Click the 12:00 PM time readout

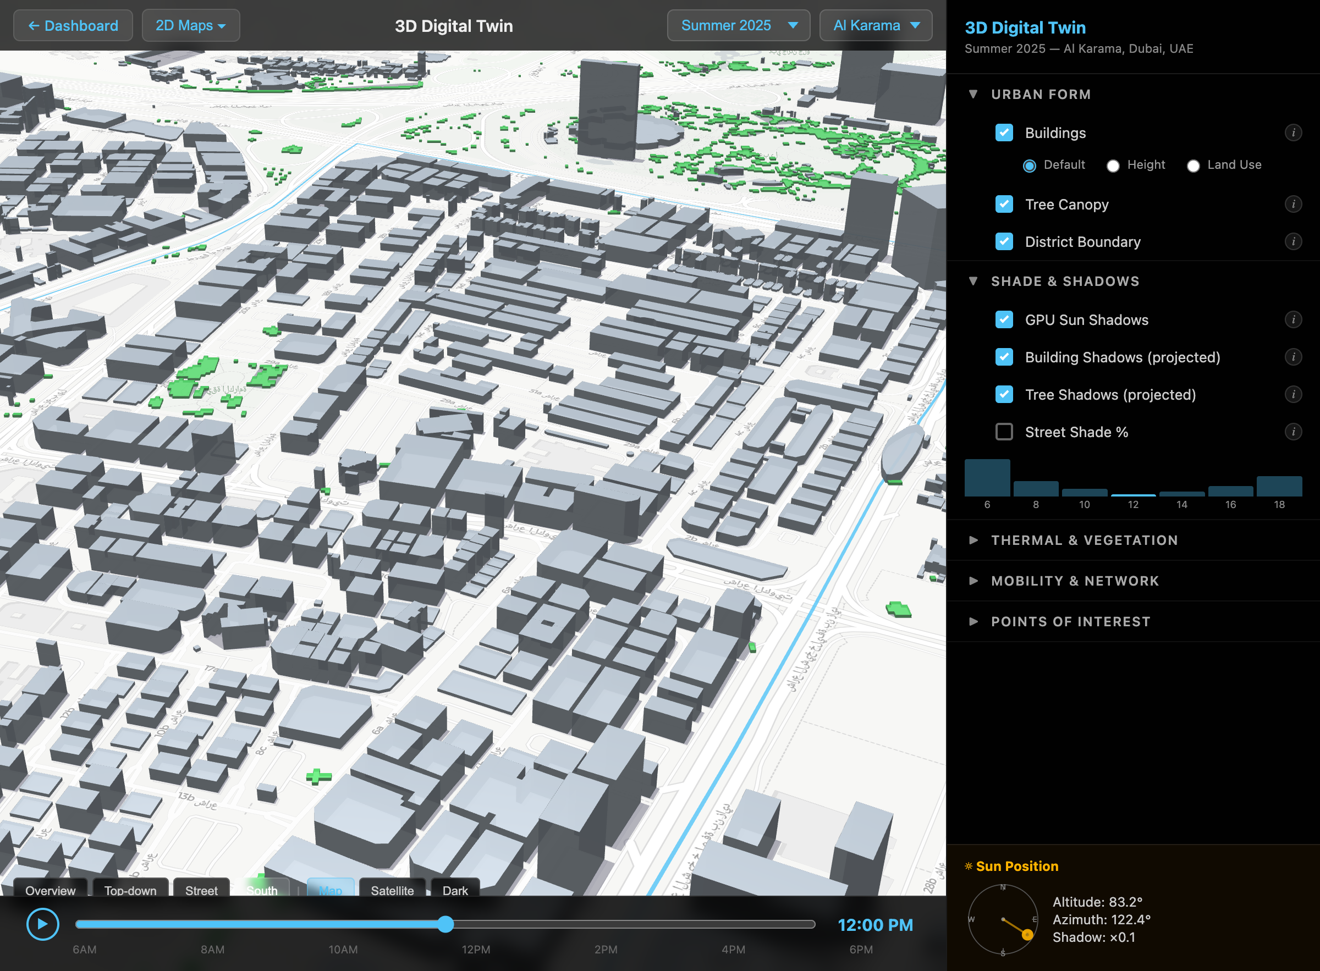[875, 925]
